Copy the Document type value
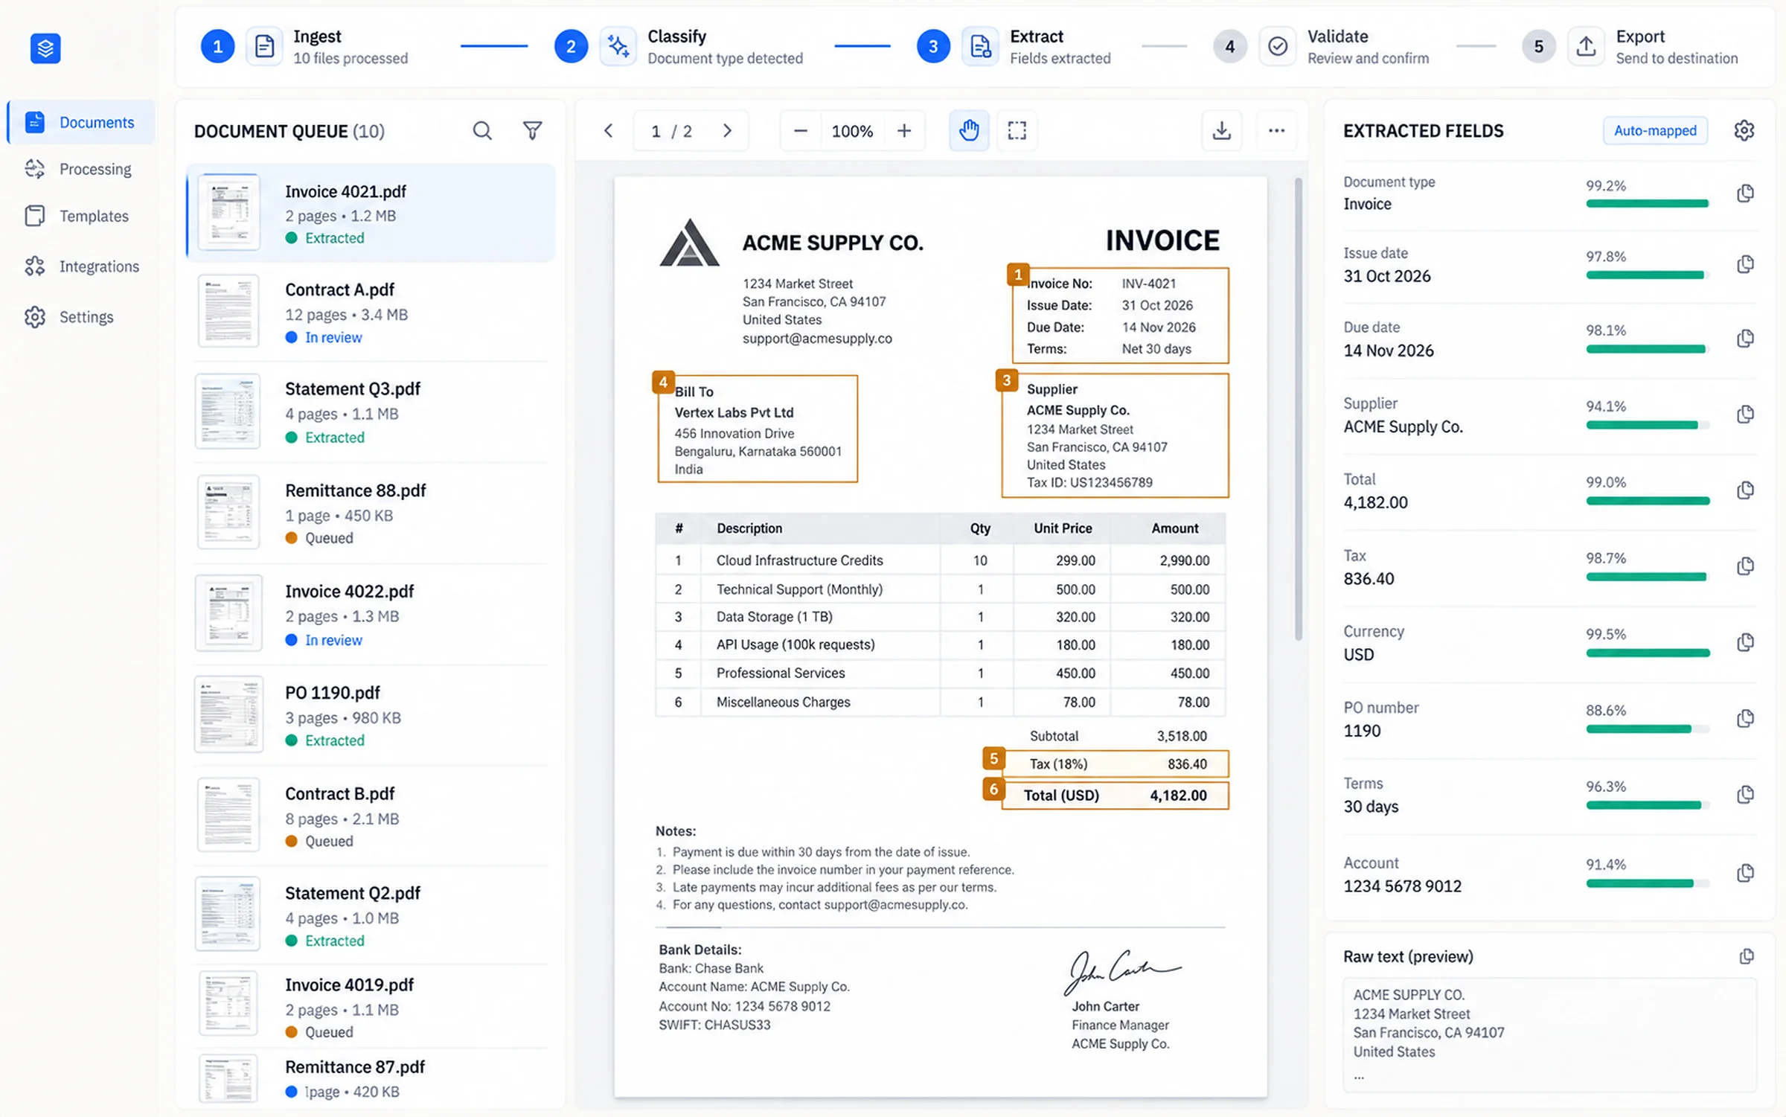The image size is (1786, 1117). coord(1745,193)
